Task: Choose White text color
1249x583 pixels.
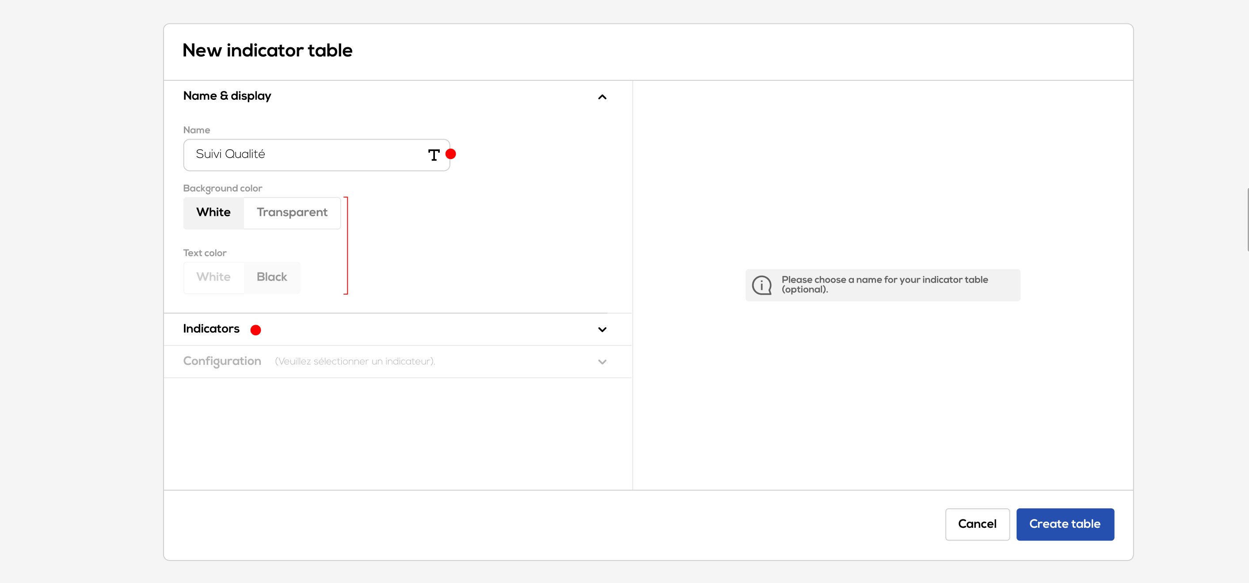Action: [213, 277]
